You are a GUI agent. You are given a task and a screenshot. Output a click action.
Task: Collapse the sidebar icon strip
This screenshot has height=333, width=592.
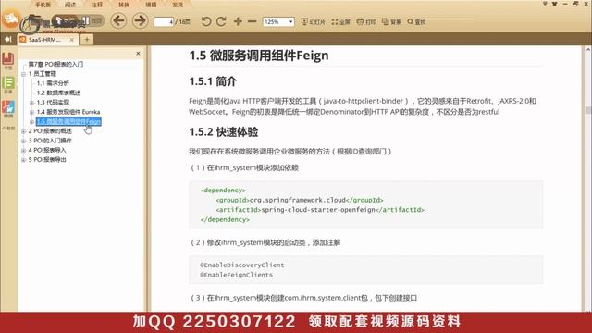click(x=8, y=129)
